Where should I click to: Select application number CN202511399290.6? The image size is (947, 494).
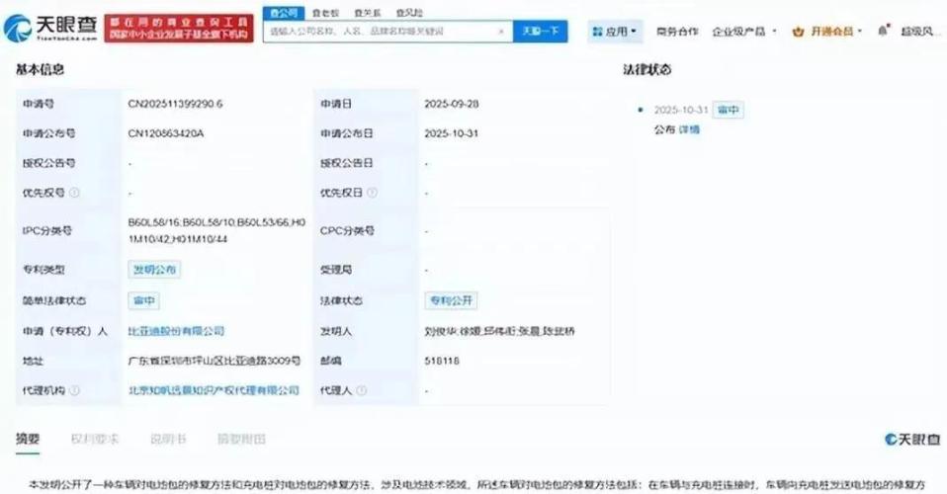(x=175, y=104)
